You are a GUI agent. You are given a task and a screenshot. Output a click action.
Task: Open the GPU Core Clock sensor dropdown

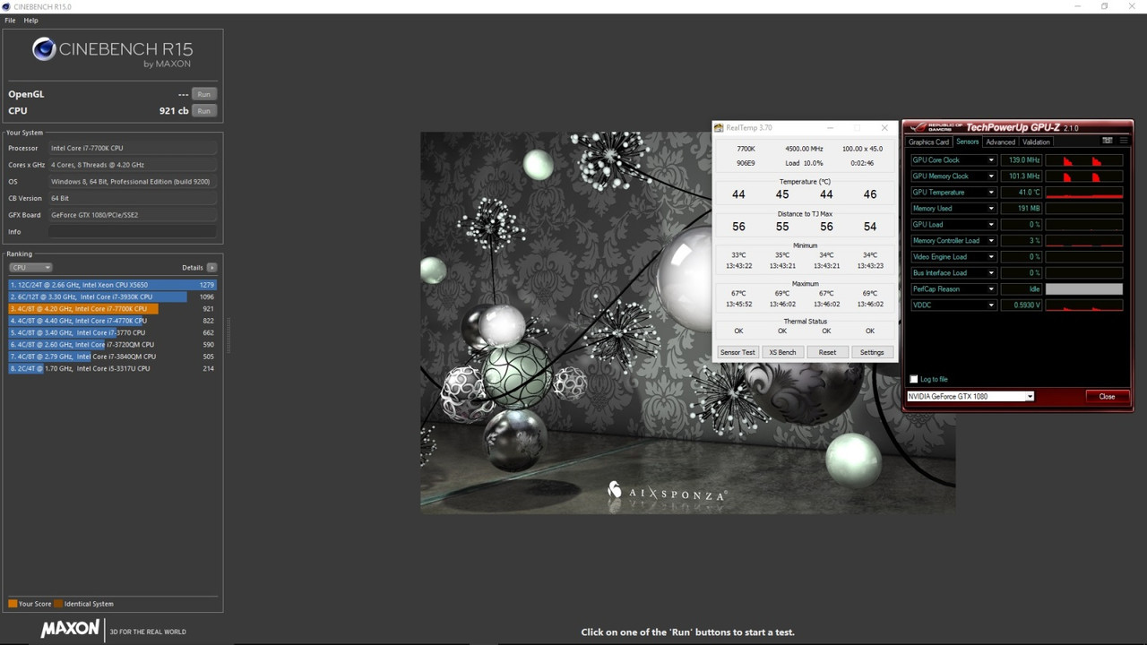pos(991,160)
